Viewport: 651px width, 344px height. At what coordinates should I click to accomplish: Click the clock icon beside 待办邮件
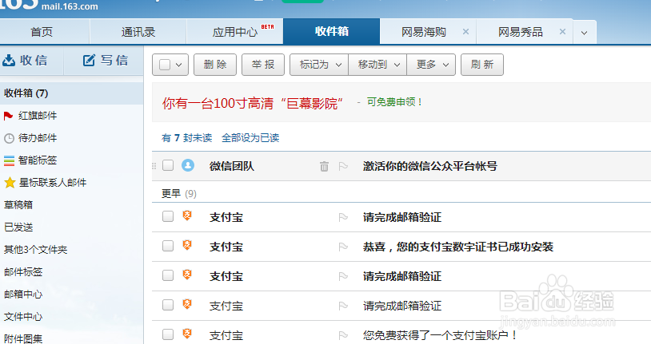[9, 138]
